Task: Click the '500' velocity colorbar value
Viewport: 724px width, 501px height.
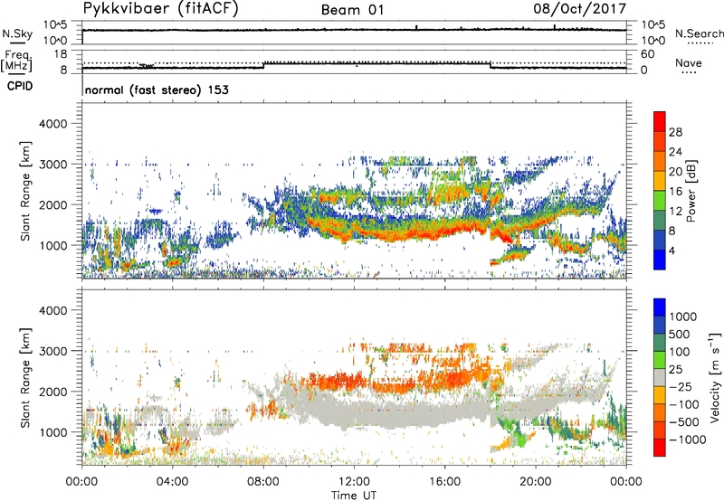Action: (680, 335)
